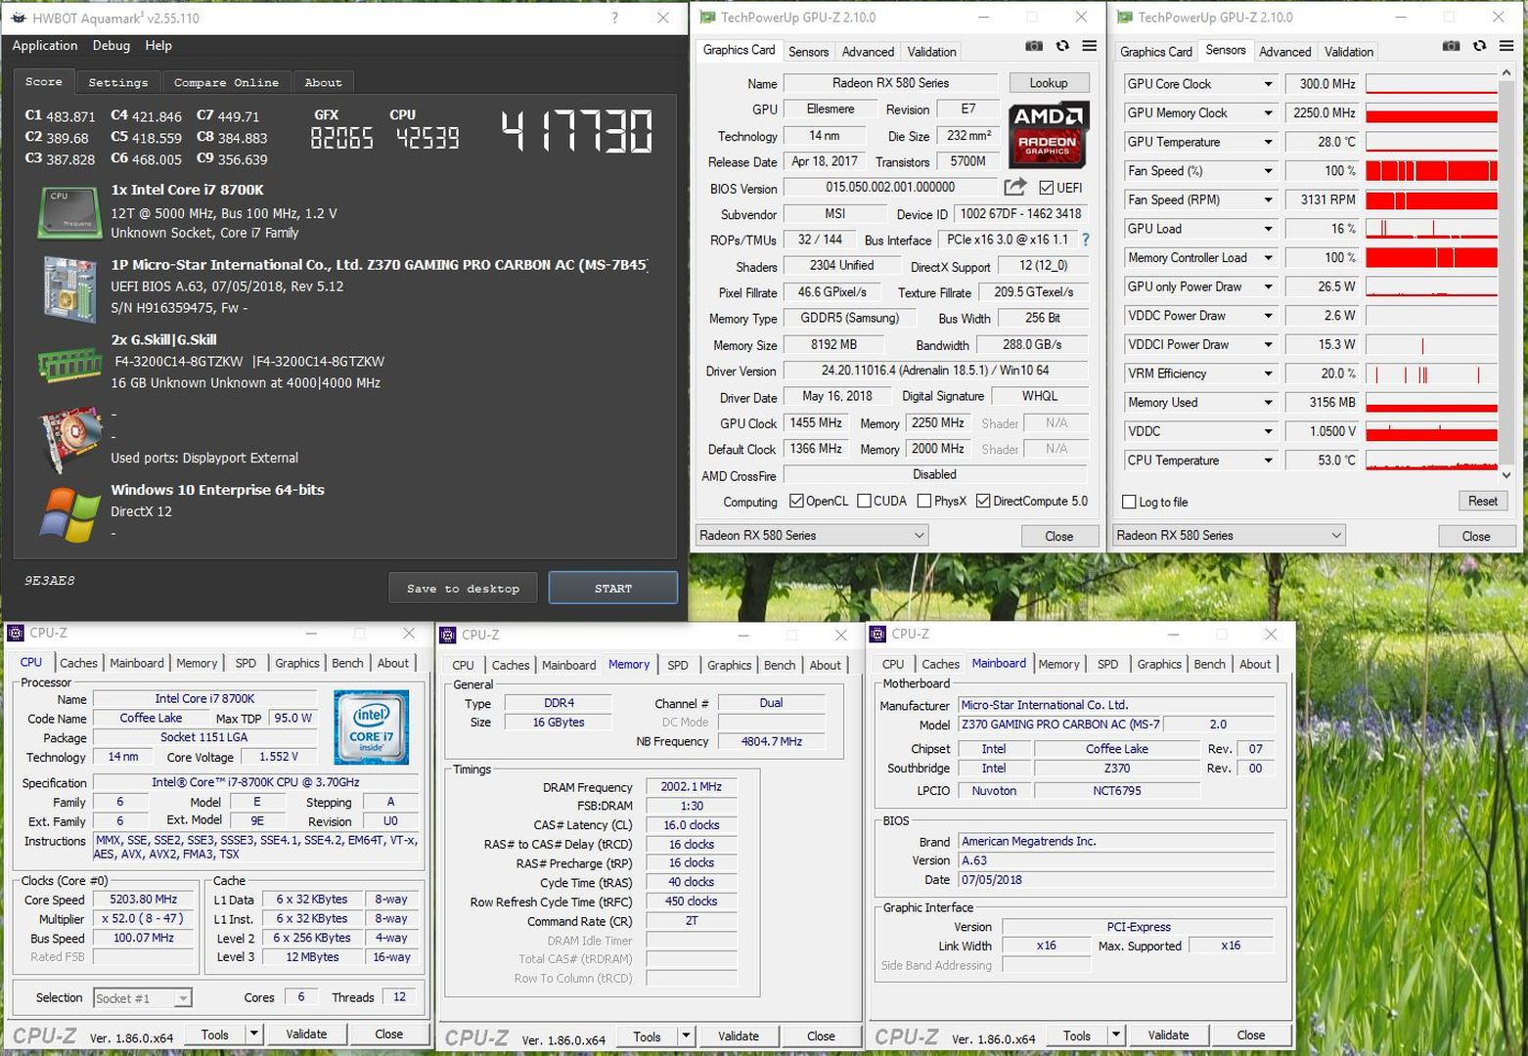Click the Memory Used graph bar

1431,403
